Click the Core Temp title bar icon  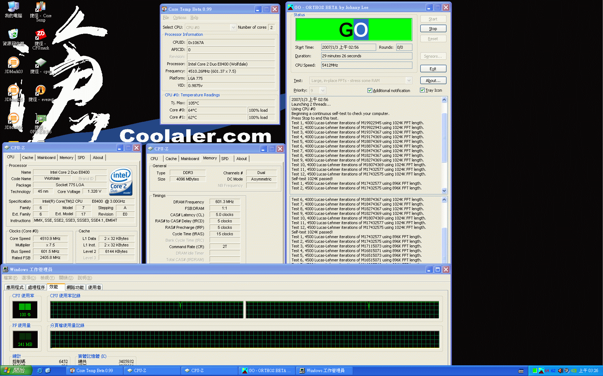(164, 9)
